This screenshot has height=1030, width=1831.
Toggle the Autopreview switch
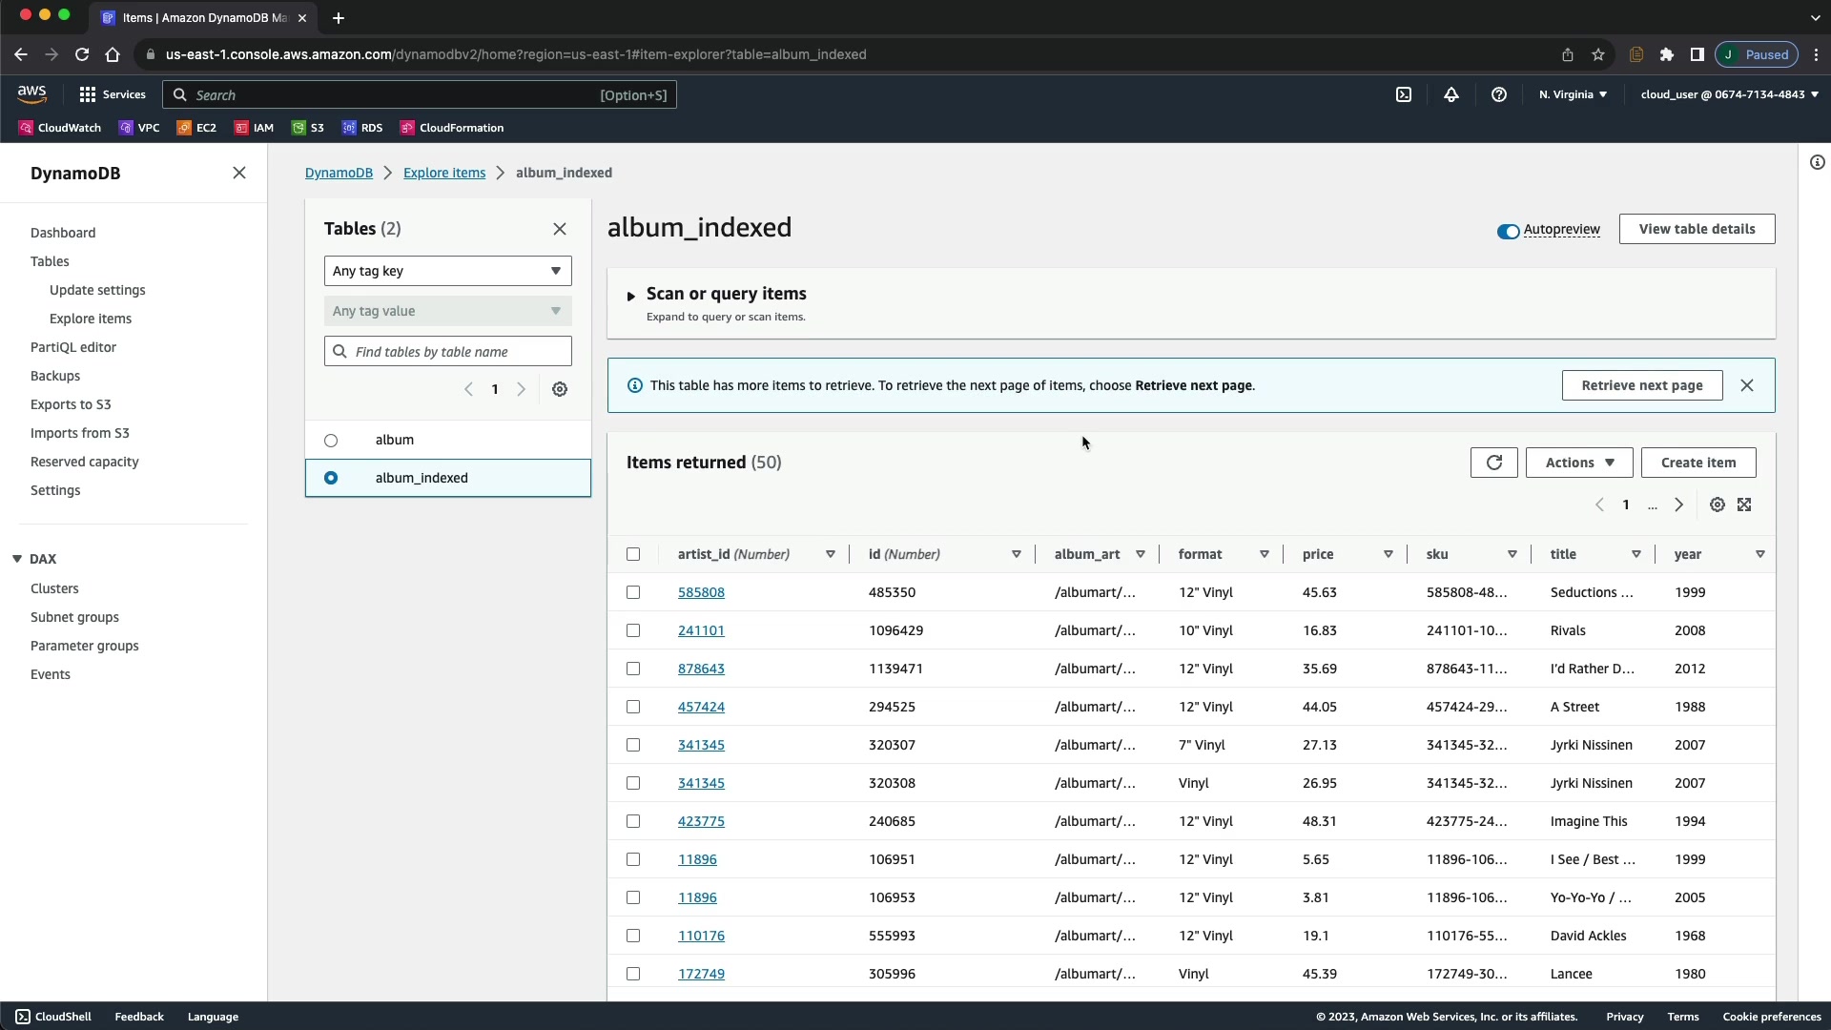pyautogui.click(x=1508, y=231)
